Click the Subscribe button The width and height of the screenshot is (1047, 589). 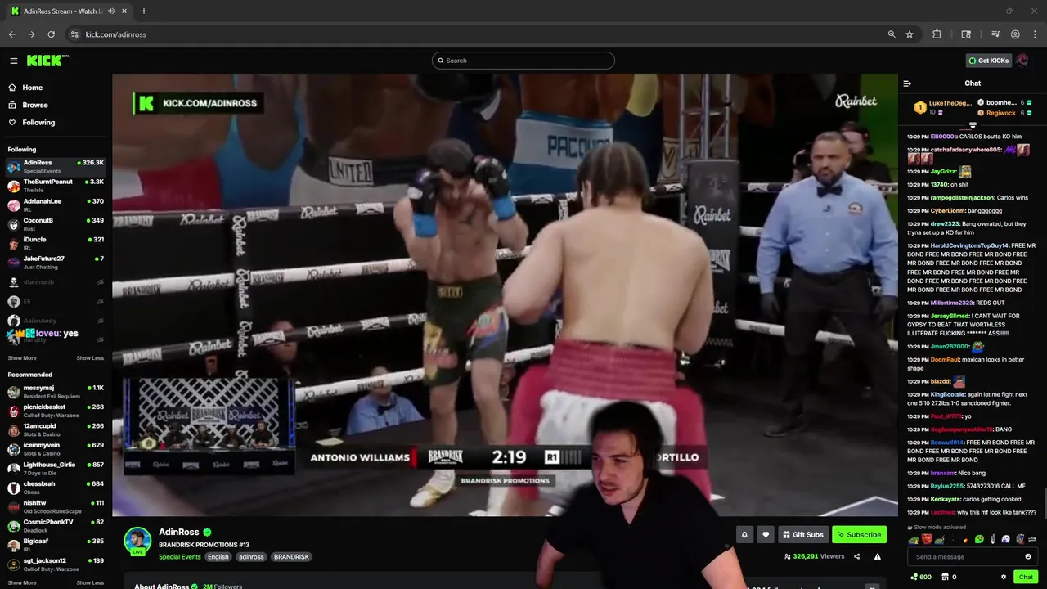859,535
